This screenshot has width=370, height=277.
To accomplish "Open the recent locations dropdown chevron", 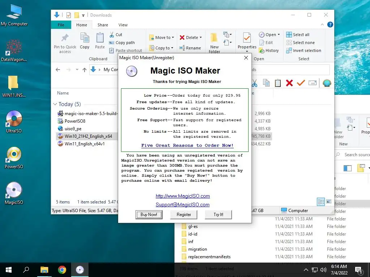I will click(x=77, y=70).
